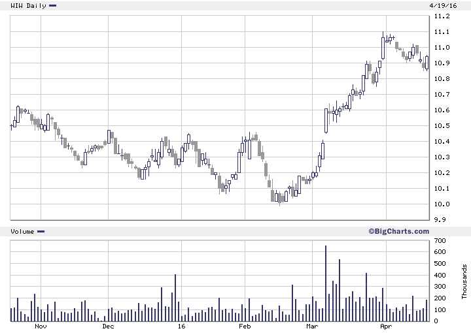Click the 'Thousands' vertical axis label
This screenshot has height=333, width=471.
[464, 281]
